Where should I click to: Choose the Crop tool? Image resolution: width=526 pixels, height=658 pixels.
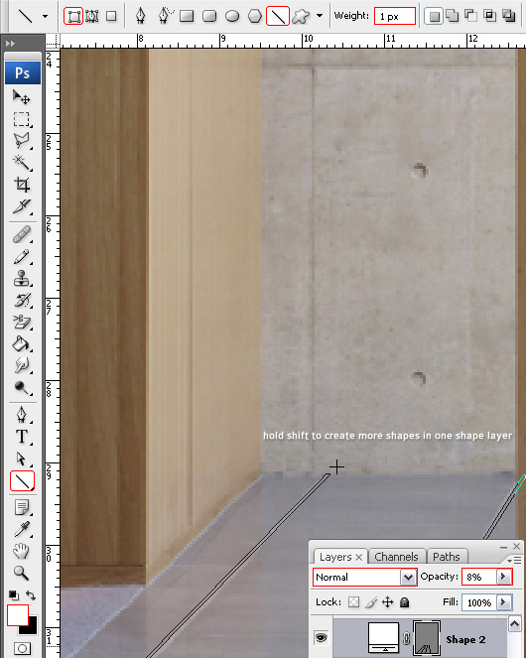point(21,185)
